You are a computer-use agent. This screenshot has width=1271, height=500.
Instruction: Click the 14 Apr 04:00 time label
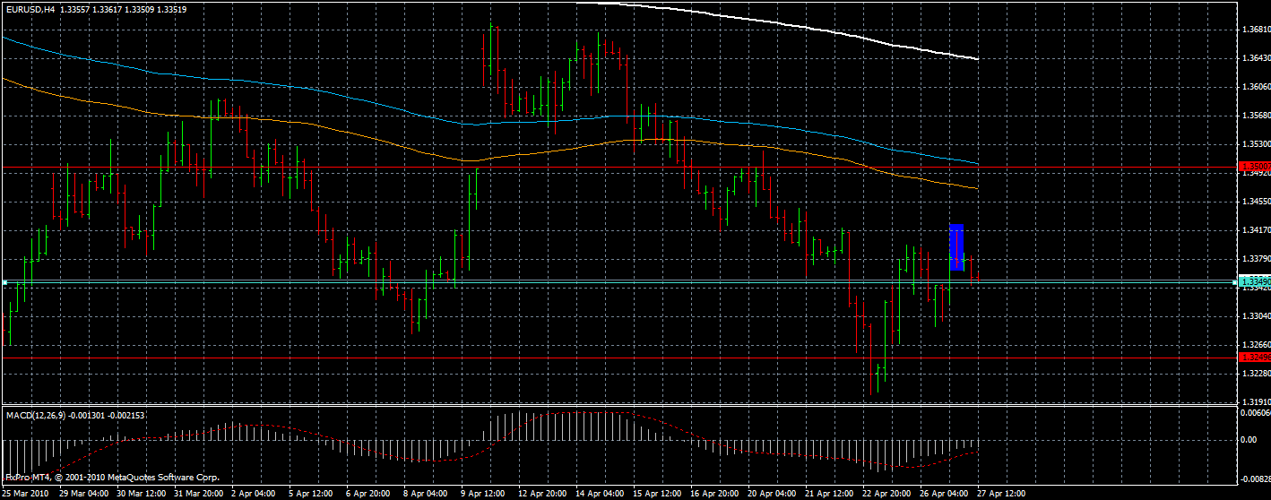(x=600, y=494)
